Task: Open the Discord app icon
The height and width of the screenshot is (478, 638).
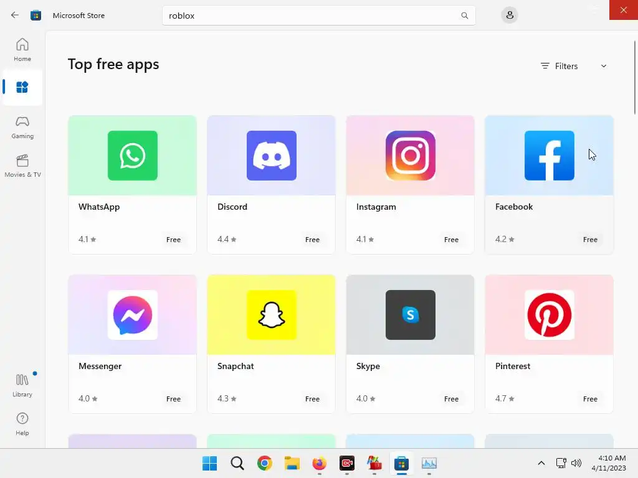Action: [x=272, y=155]
